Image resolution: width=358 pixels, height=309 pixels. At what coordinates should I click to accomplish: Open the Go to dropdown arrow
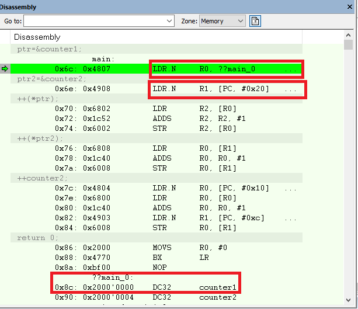tap(169, 21)
